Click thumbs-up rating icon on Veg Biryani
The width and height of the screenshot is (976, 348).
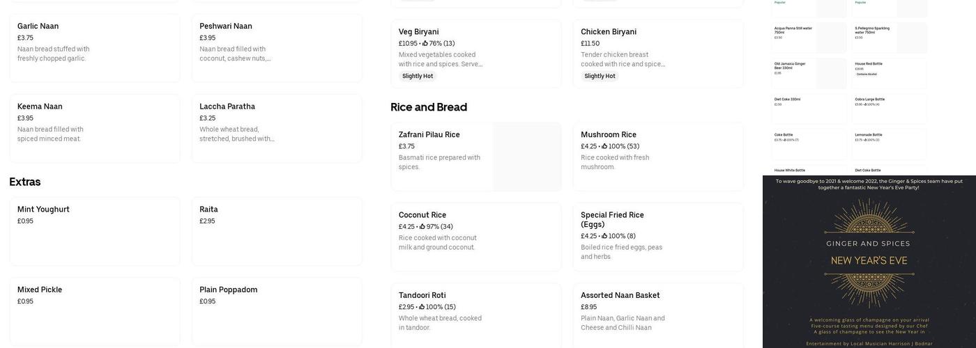pyautogui.click(x=425, y=43)
